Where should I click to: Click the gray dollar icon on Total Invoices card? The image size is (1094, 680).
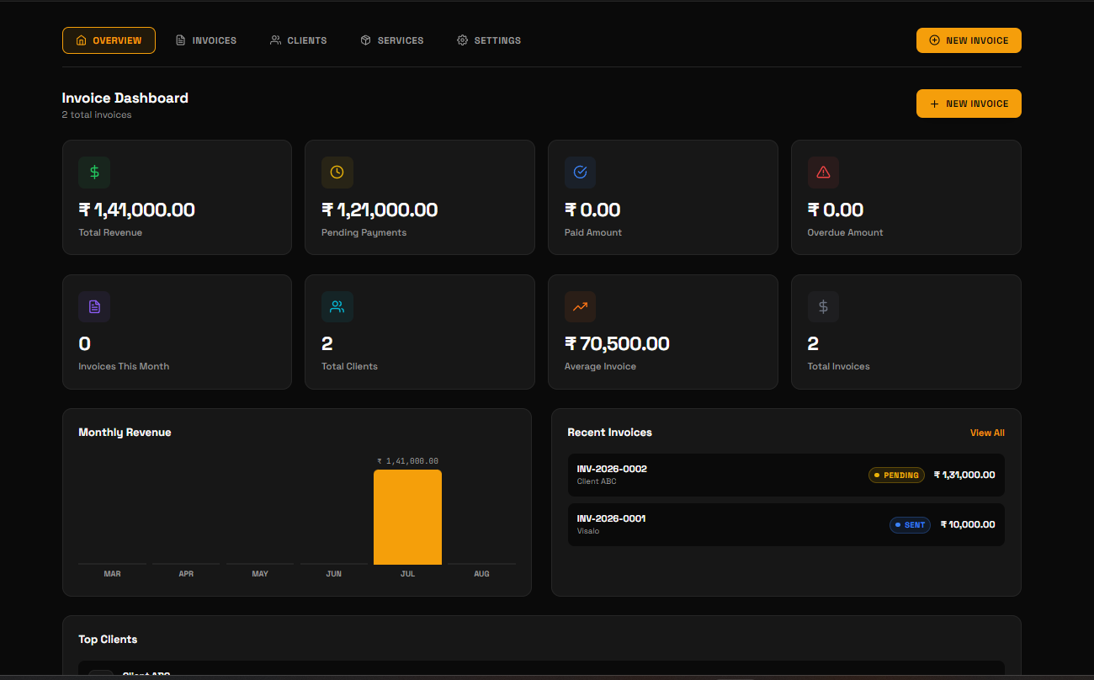(823, 306)
